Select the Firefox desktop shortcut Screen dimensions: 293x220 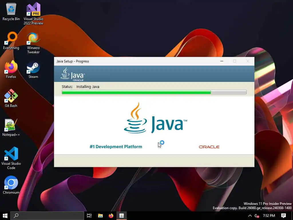[x=11, y=69]
